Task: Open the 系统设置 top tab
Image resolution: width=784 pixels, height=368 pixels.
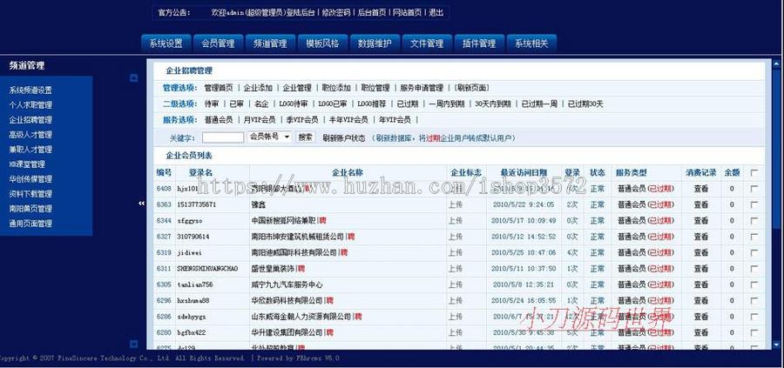Action: (166, 43)
